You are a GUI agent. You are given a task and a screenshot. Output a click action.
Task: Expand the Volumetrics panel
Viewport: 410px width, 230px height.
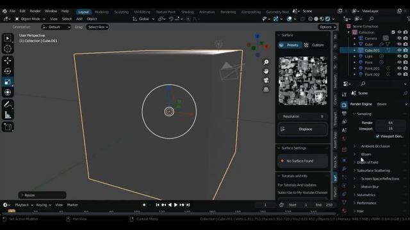366,195
